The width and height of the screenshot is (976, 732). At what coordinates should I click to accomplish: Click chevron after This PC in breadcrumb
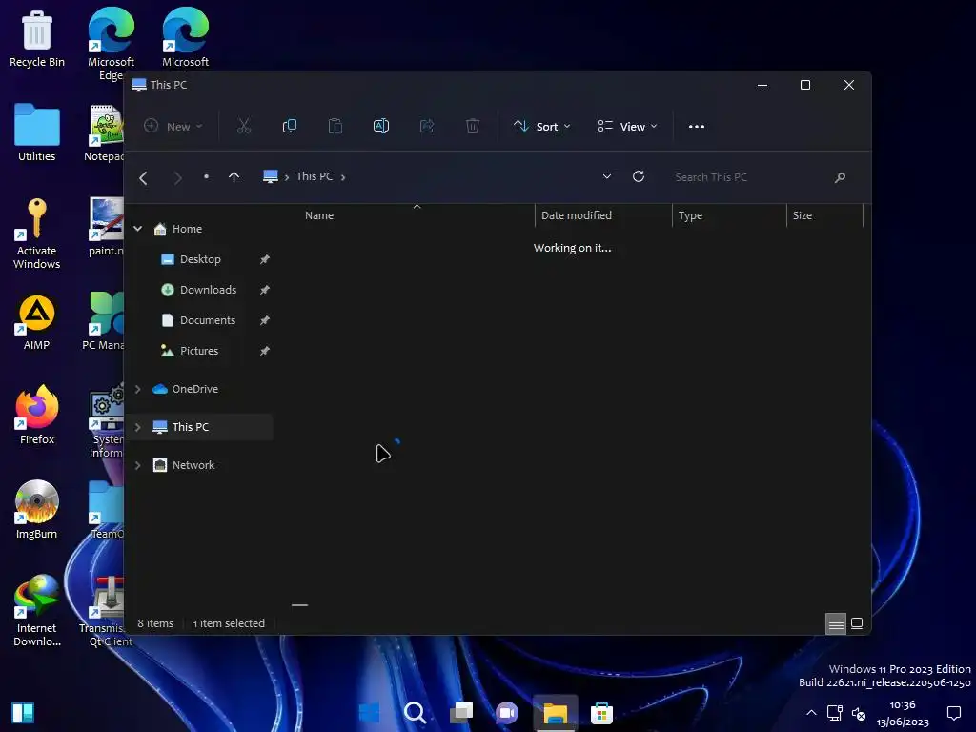tap(343, 177)
